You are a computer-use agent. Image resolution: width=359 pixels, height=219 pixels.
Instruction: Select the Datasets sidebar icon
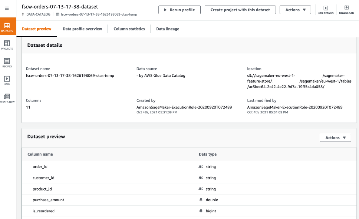tap(7, 27)
